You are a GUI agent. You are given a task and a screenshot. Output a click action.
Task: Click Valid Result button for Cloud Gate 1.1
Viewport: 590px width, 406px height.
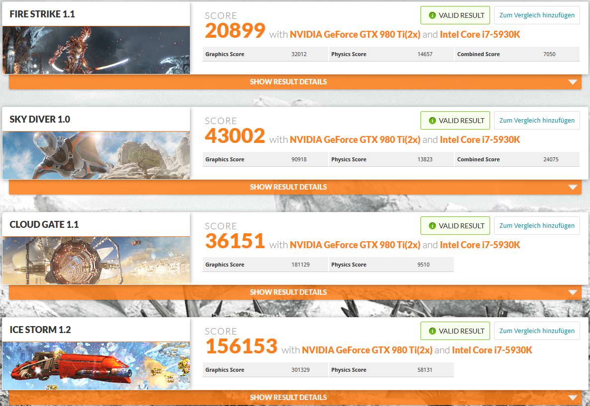455,226
